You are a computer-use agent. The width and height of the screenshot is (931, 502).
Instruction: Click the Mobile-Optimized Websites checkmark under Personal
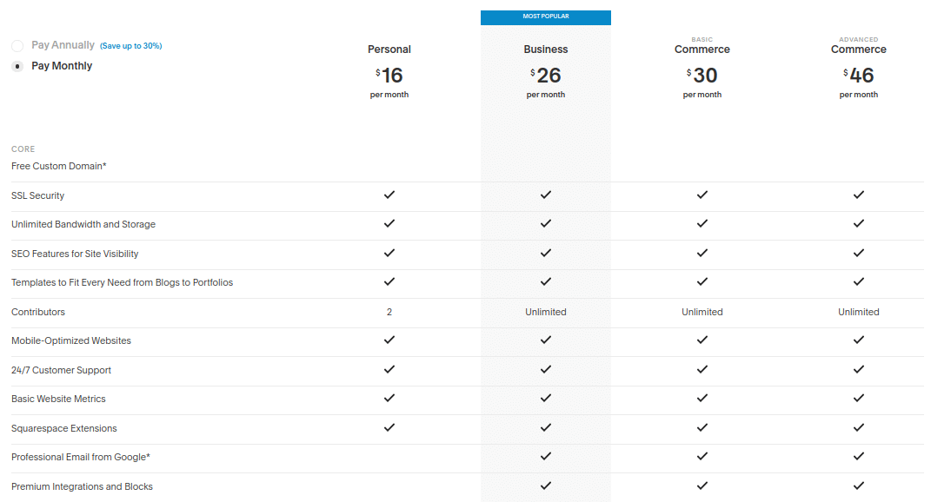tap(389, 340)
